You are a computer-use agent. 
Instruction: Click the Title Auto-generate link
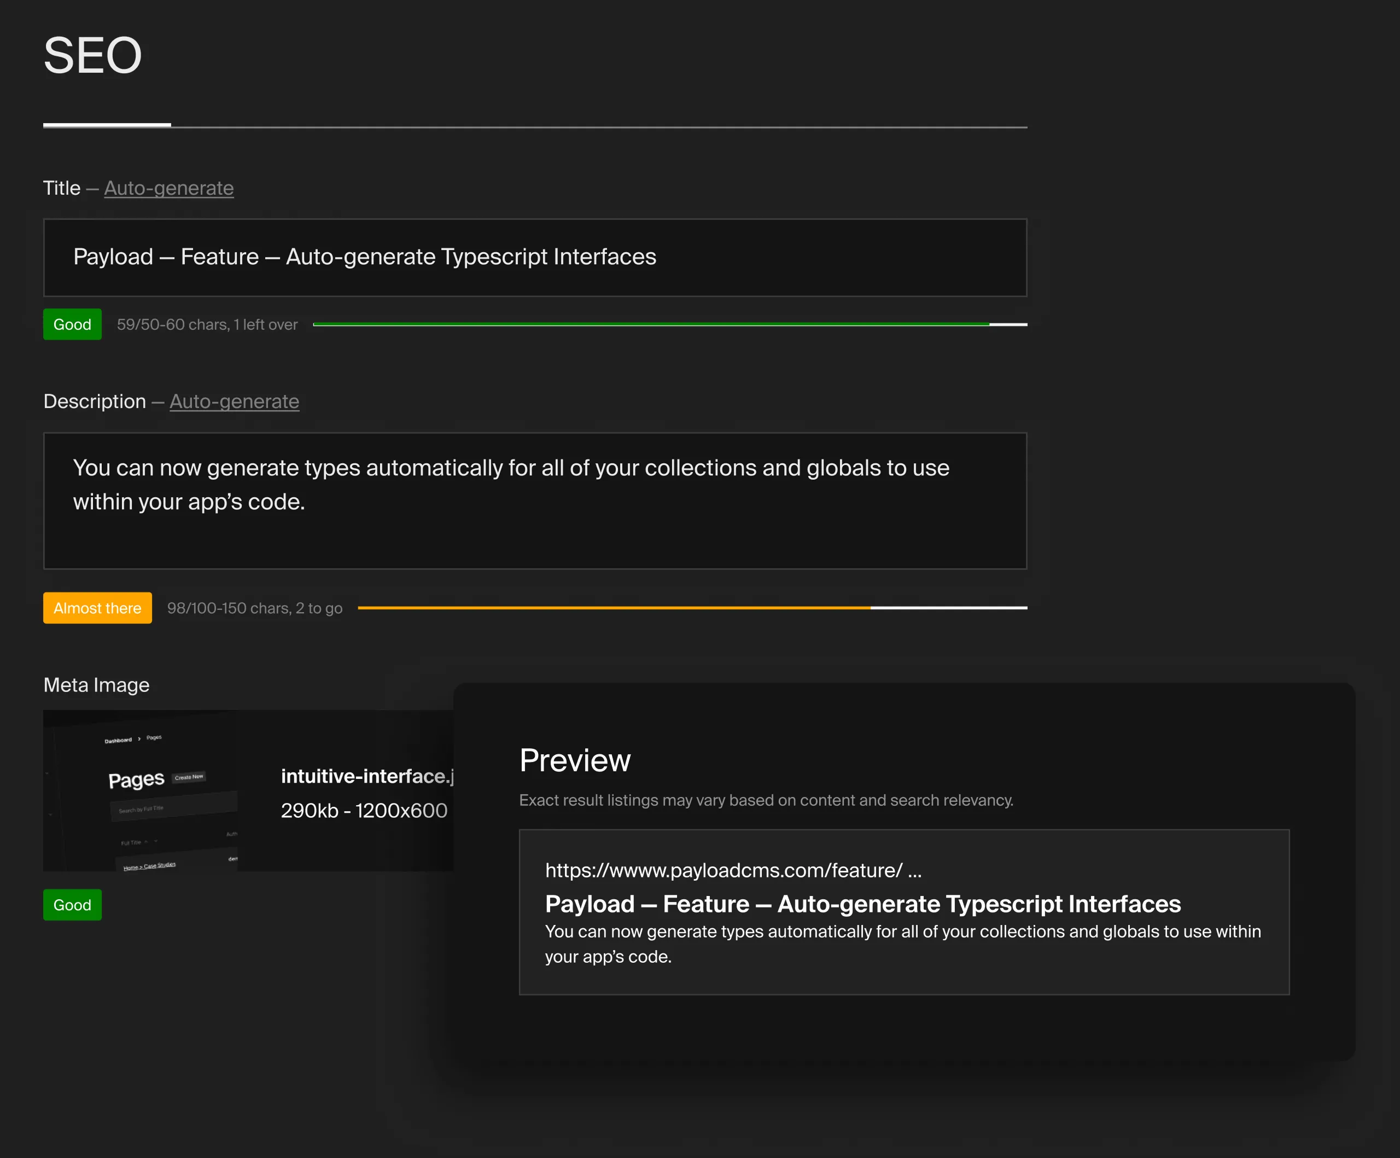[168, 188]
